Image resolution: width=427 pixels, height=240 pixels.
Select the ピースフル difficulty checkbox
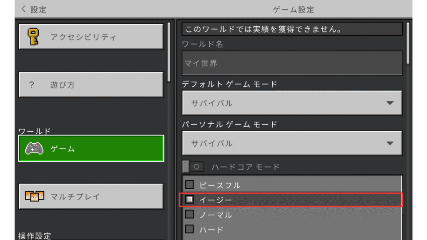tap(190, 185)
